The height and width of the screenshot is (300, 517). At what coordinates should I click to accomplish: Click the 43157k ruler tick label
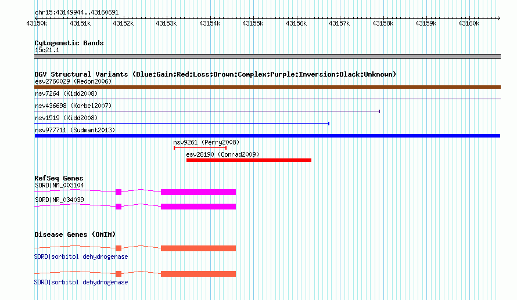click(x=339, y=23)
